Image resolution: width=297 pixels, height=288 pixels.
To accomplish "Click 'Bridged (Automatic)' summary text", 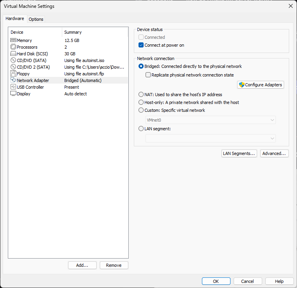I will [83, 80].
